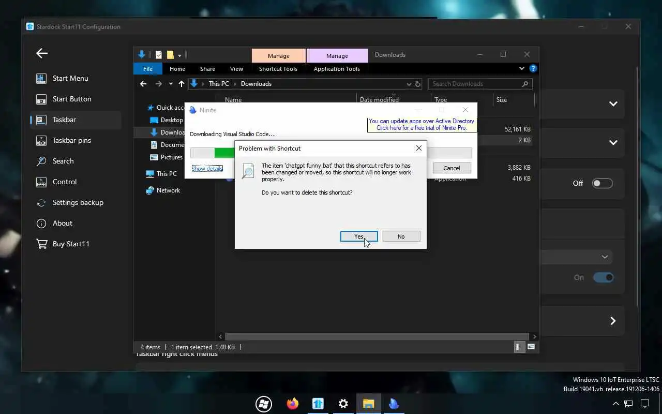Go up one folder level
662x414 pixels.
click(181, 84)
